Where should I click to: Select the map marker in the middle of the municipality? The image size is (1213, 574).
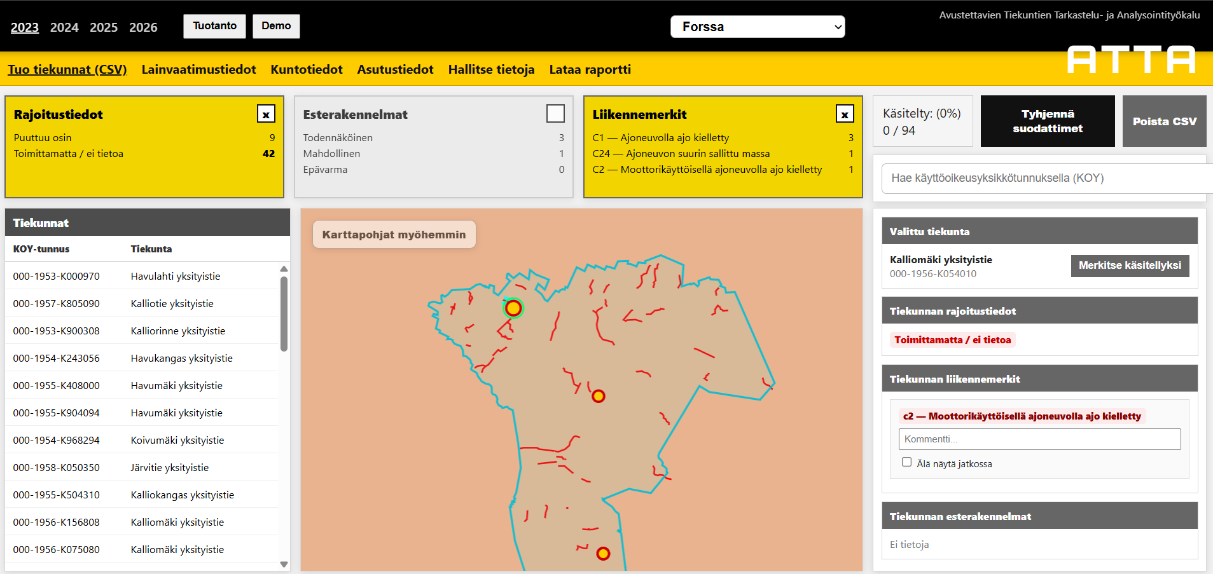(598, 397)
